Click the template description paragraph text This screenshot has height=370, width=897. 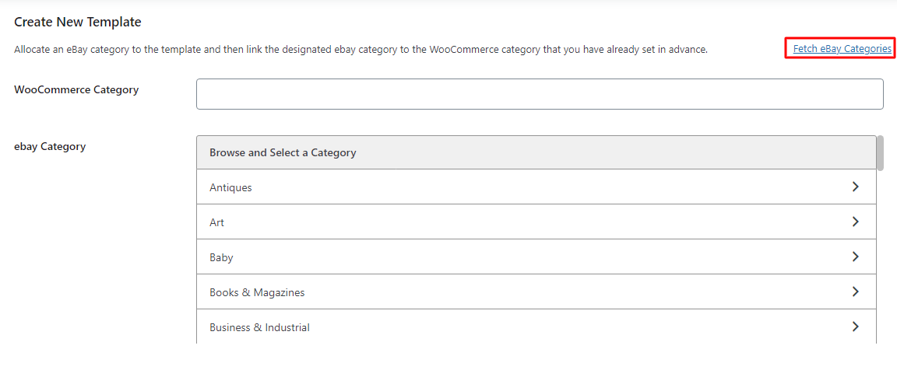point(361,49)
